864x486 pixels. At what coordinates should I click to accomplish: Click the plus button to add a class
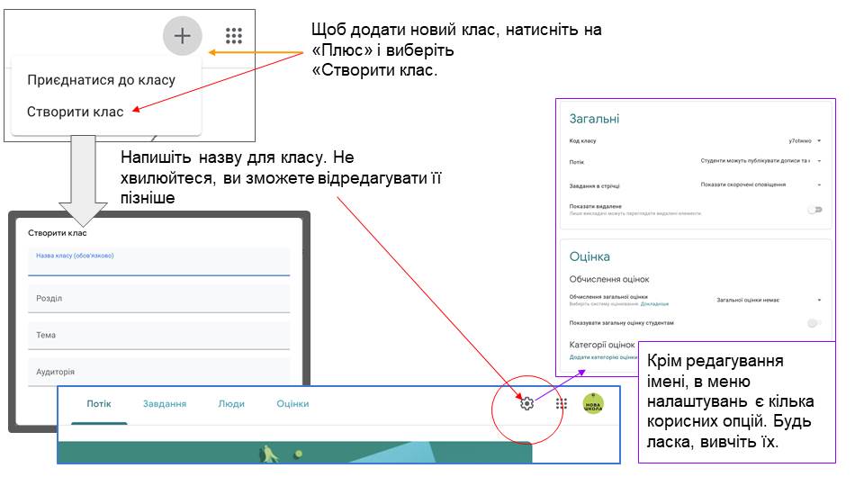(x=183, y=36)
